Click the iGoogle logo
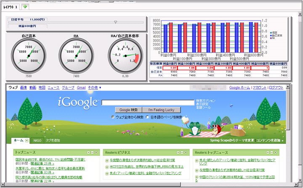This screenshot has height=188, width=303. (78, 103)
